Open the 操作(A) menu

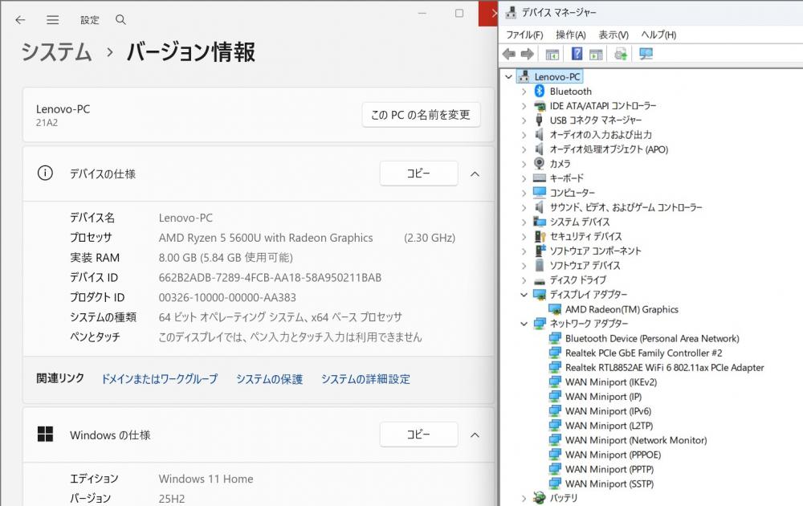570,35
